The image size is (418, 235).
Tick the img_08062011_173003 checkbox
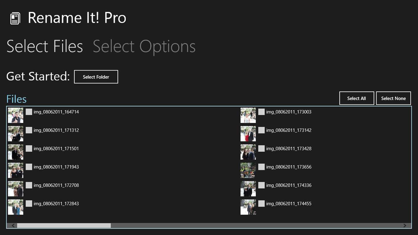pos(262,112)
